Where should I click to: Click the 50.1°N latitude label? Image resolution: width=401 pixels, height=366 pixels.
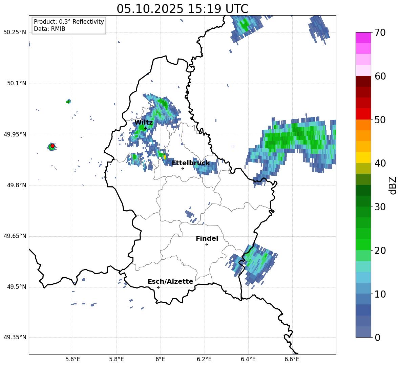pos(16,84)
